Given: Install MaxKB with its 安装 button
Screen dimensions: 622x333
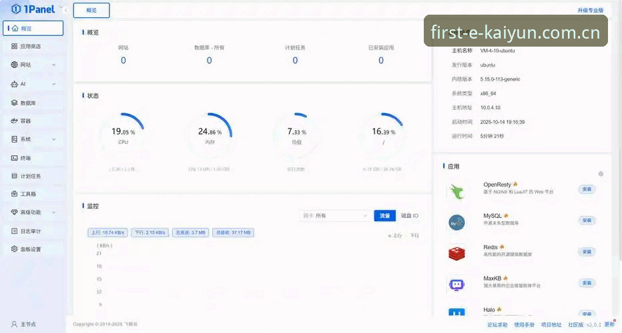Looking at the screenshot, I should 587,283.
